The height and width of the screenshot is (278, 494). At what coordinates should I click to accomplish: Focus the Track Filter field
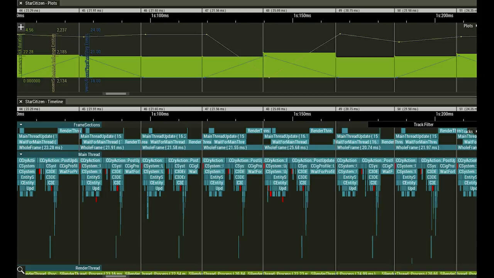click(423, 125)
